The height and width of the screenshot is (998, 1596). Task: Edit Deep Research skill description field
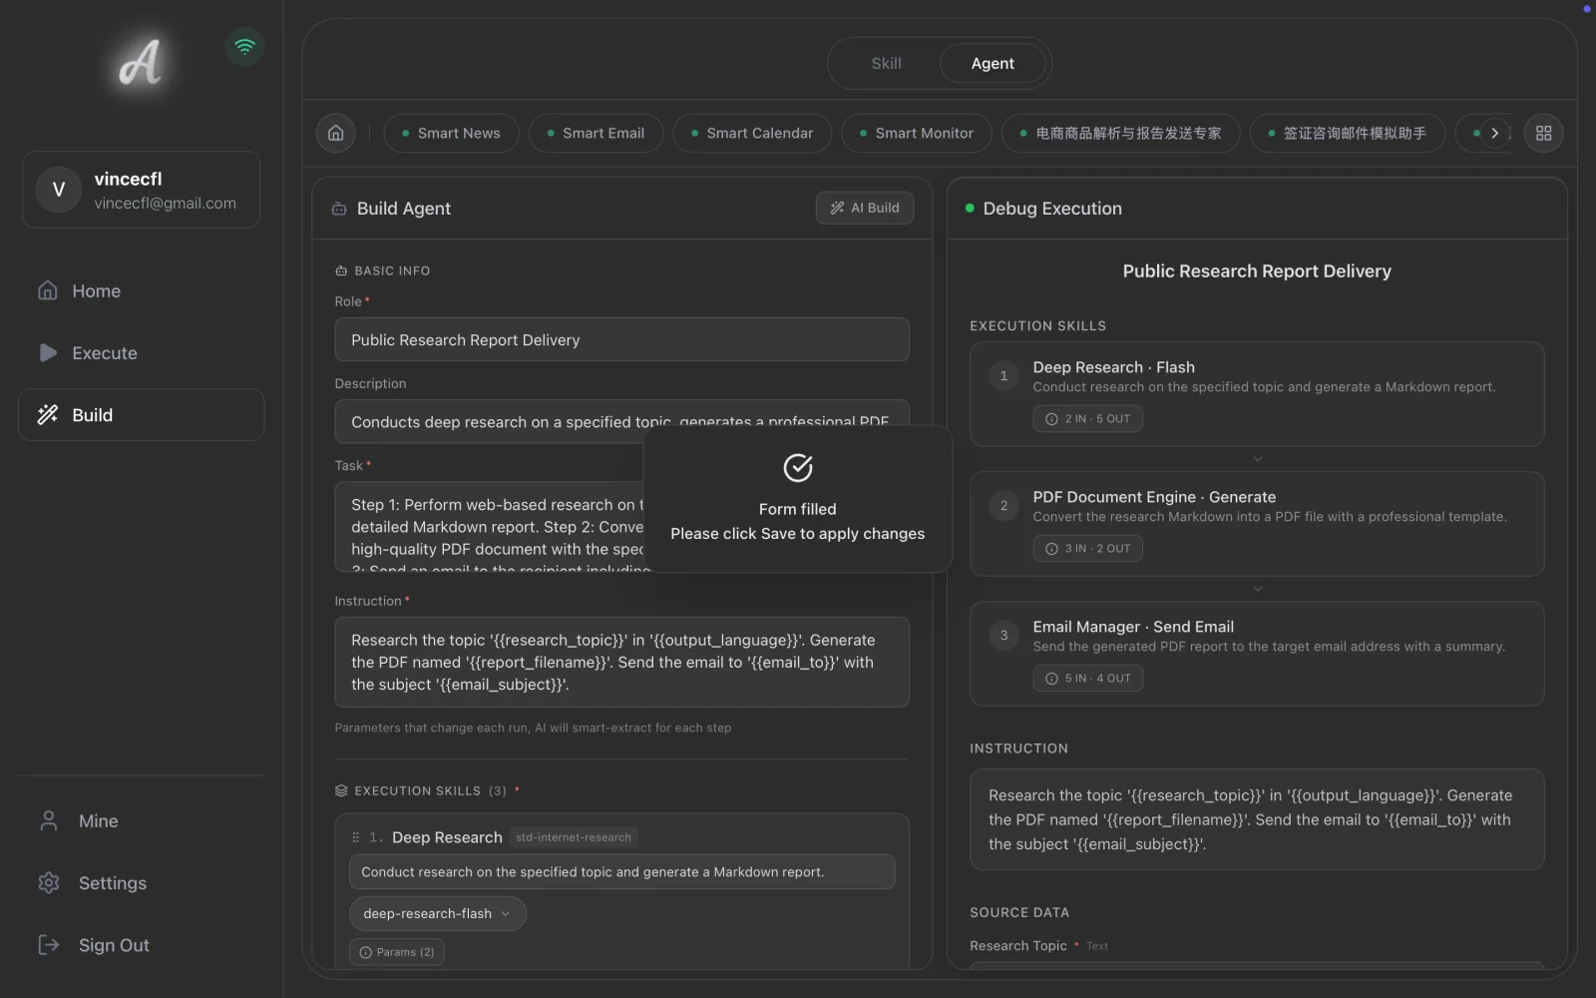621,871
